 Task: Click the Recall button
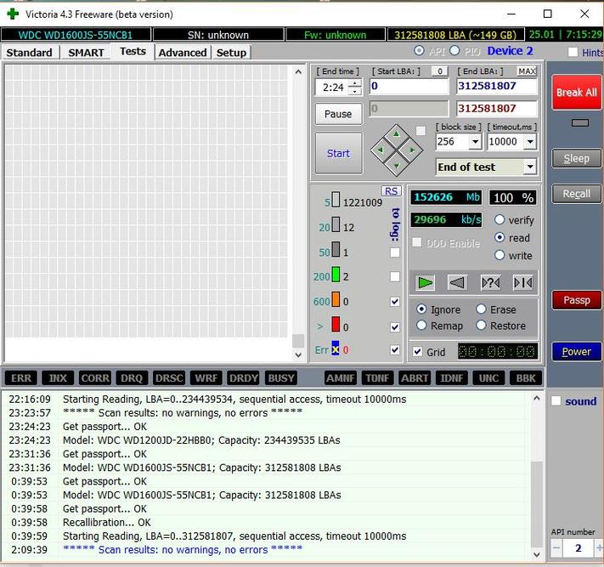pos(576,194)
